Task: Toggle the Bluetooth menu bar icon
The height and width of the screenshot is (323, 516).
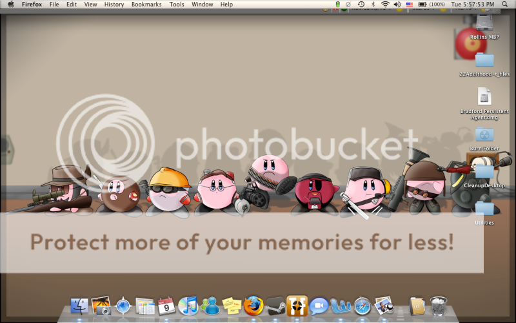Action: coord(373,5)
